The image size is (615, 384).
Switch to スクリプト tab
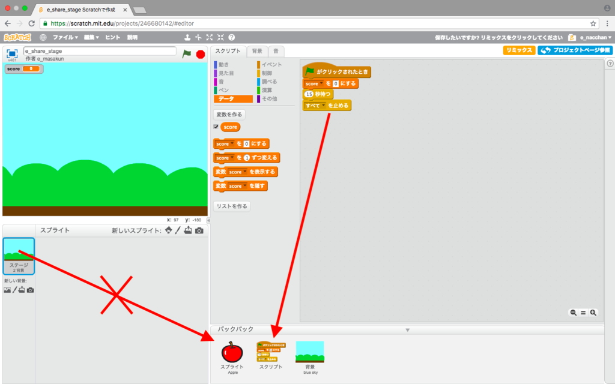tap(228, 51)
